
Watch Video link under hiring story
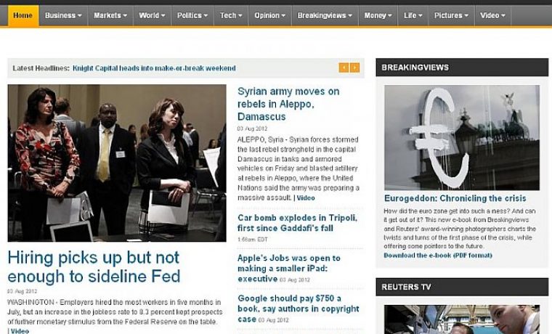click(20, 331)
